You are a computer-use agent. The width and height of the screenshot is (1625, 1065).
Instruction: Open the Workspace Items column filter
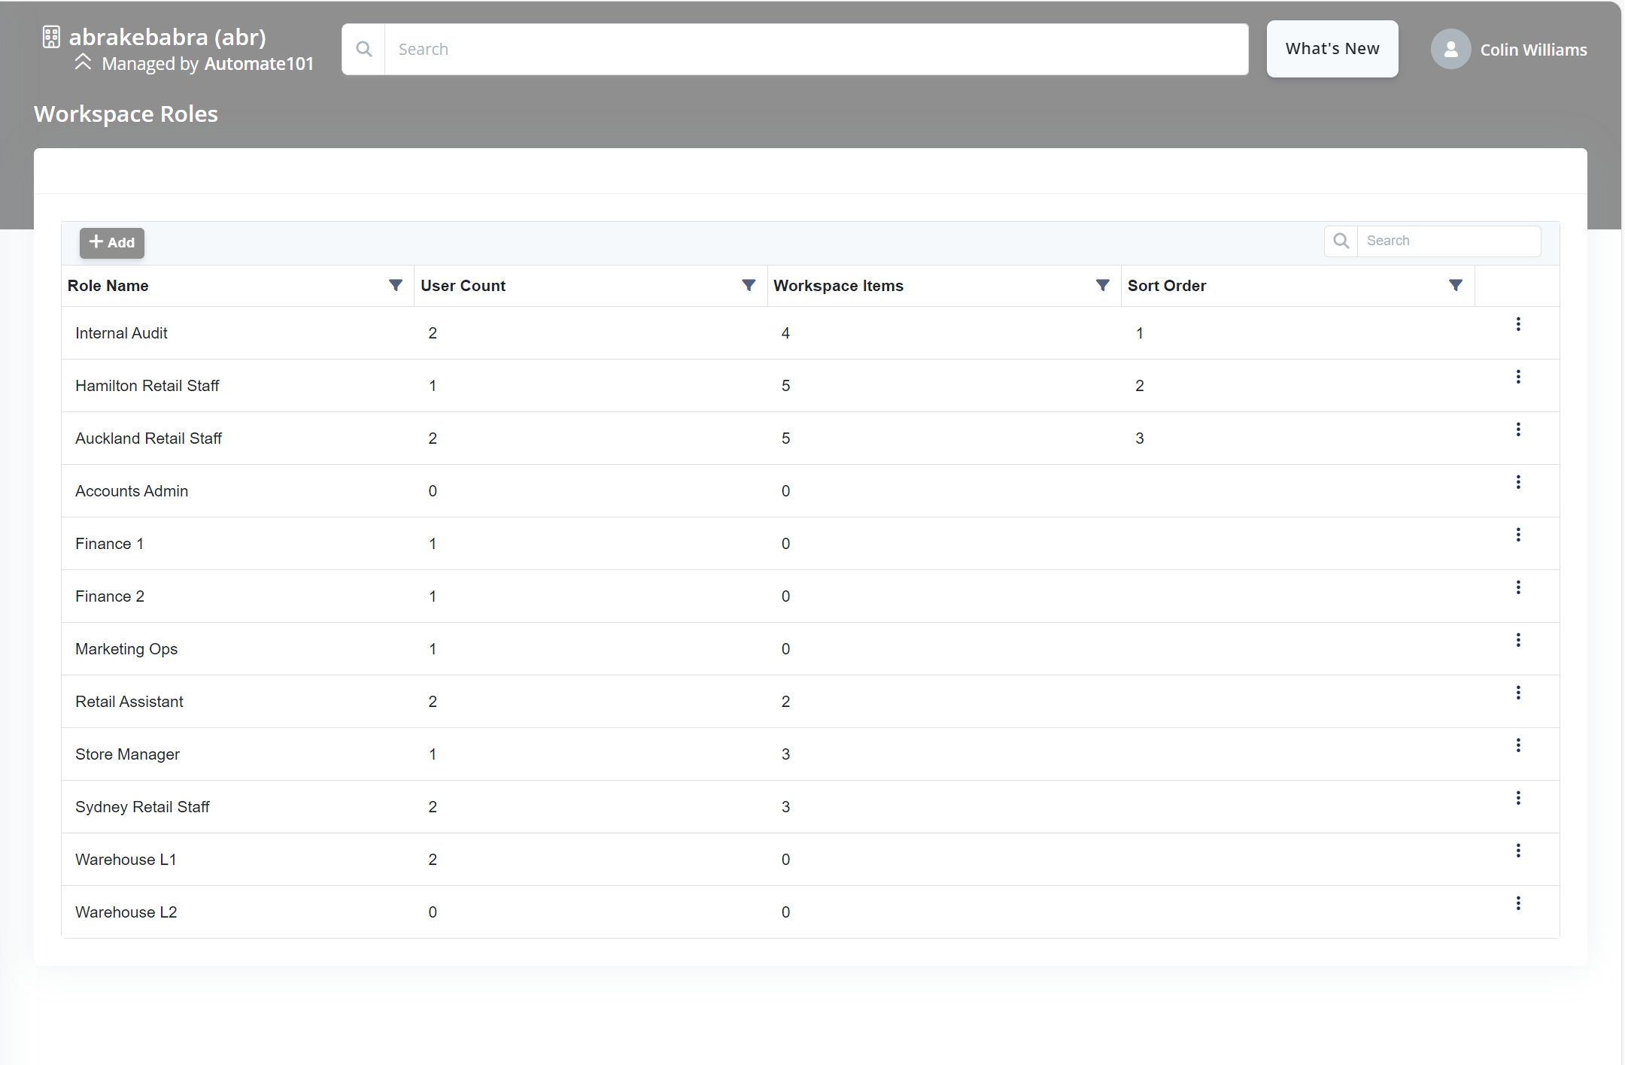(x=1102, y=285)
